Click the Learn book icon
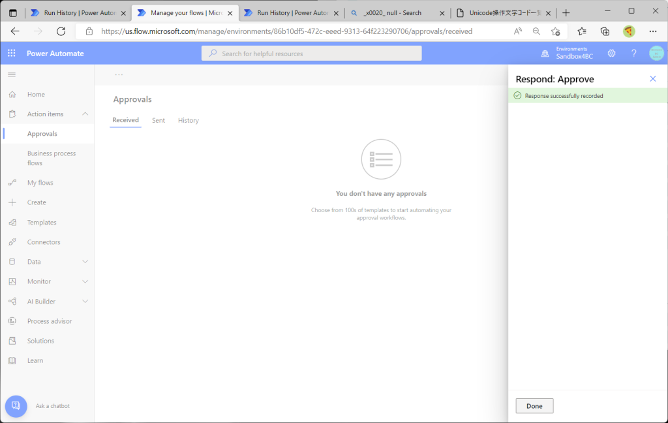The image size is (668, 423). click(x=12, y=360)
